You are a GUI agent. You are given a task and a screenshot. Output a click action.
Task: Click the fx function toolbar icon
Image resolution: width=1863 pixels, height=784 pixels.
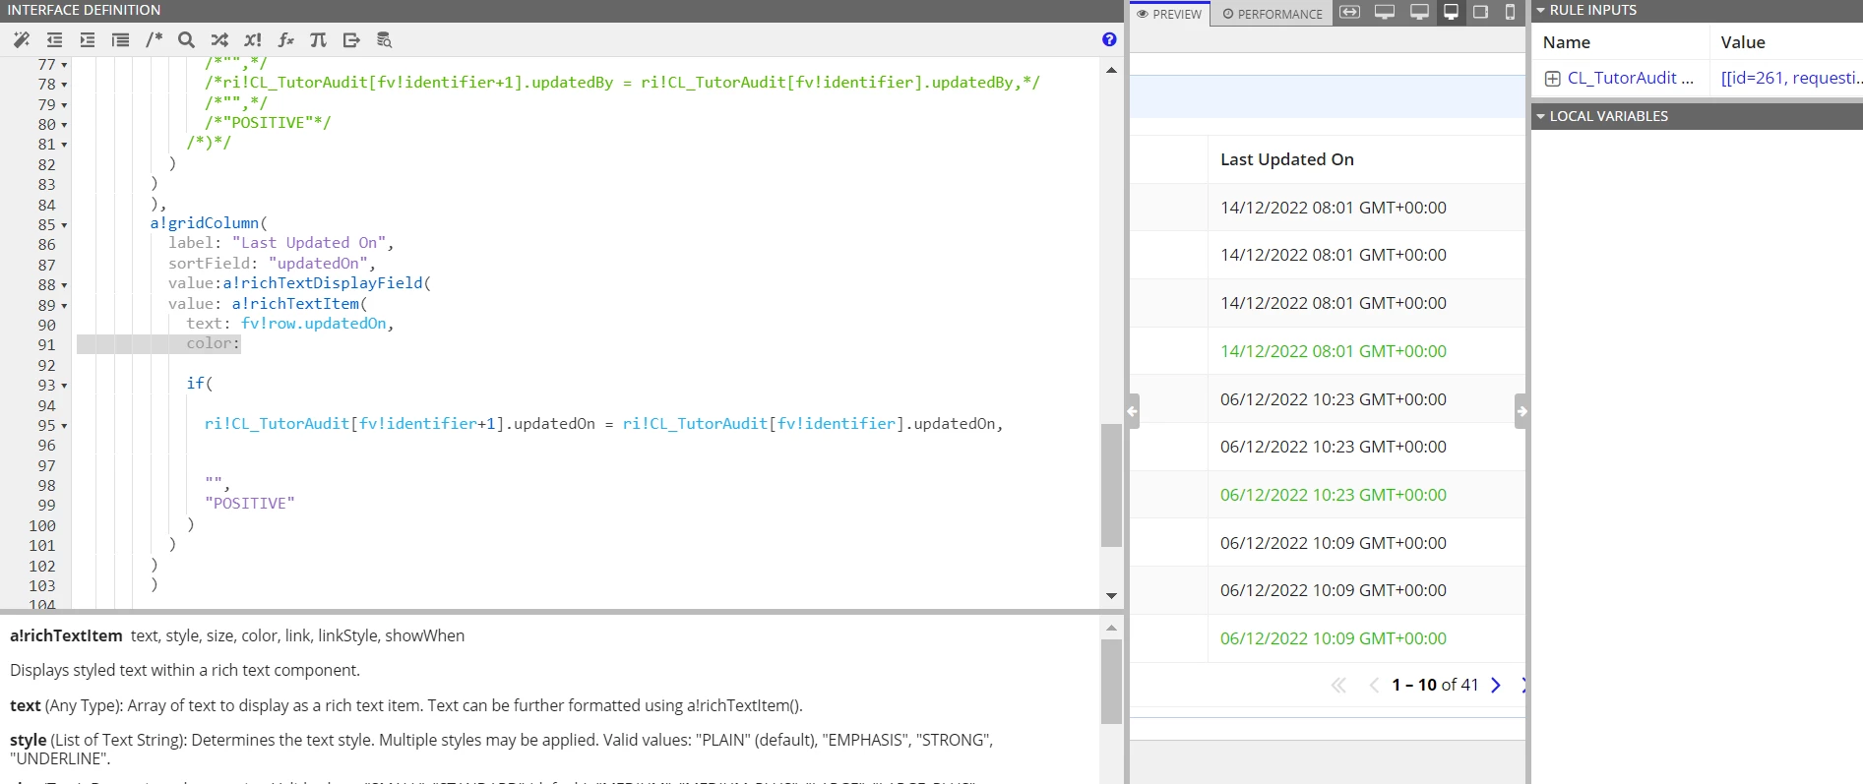[285, 40]
